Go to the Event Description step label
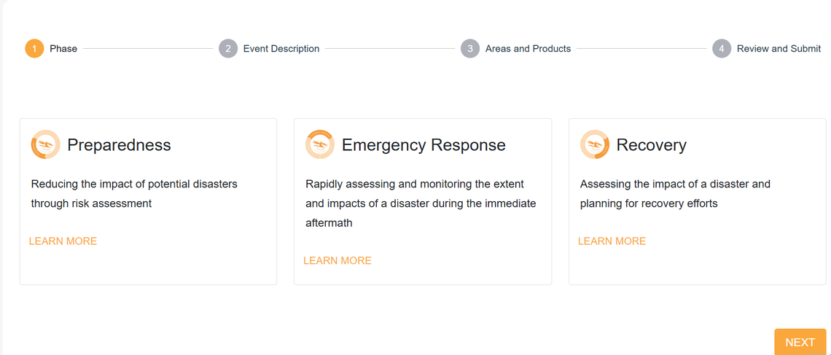The image size is (831, 355). (281, 49)
